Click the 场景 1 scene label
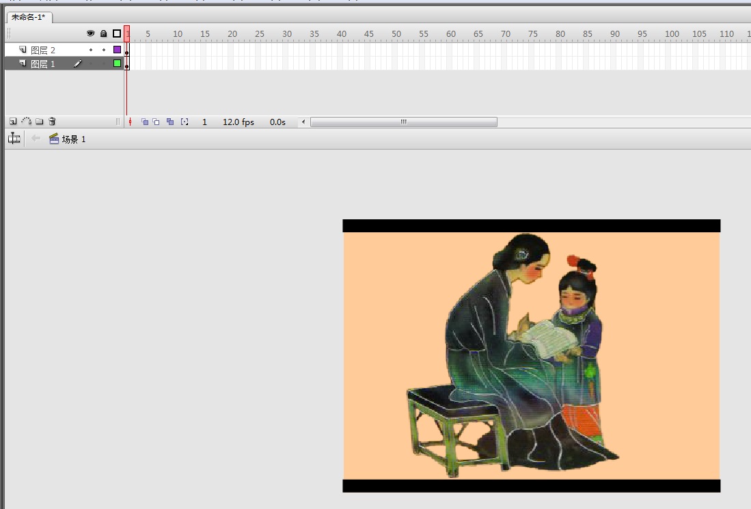Image resolution: width=751 pixels, height=509 pixels. point(74,139)
